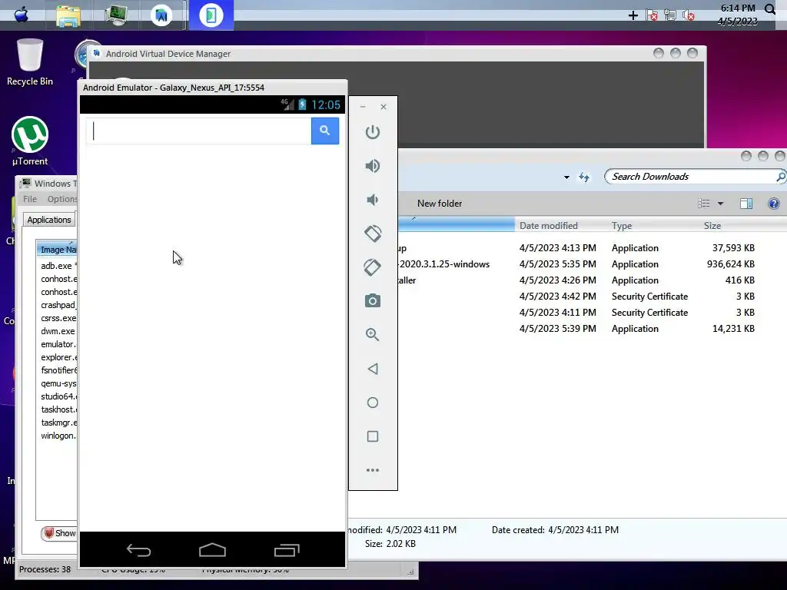This screenshot has height=590, width=787.
Task: Lower emulator volume with volume down icon
Action: pos(373,200)
